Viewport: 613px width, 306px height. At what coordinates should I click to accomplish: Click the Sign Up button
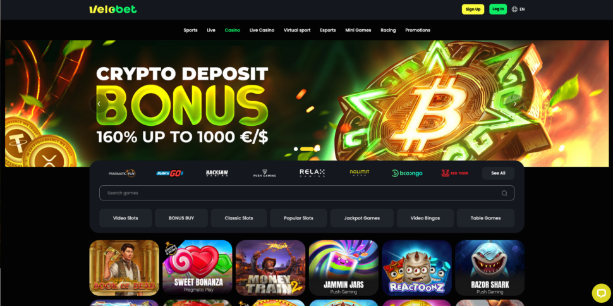[473, 9]
